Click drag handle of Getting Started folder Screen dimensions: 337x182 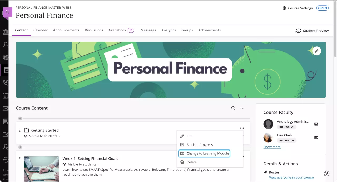pos(20,130)
